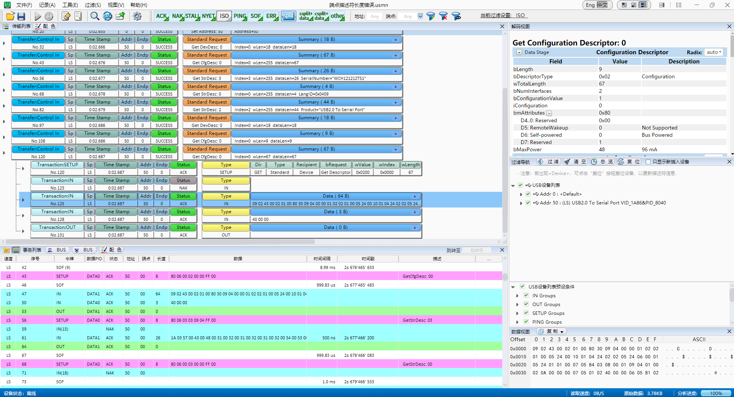This screenshot has width=734, height=397.
Task: Open the 工具(E) menu
Action: pos(70,5)
